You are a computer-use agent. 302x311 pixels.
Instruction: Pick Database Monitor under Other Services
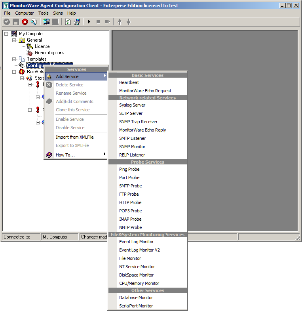click(x=136, y=298)
